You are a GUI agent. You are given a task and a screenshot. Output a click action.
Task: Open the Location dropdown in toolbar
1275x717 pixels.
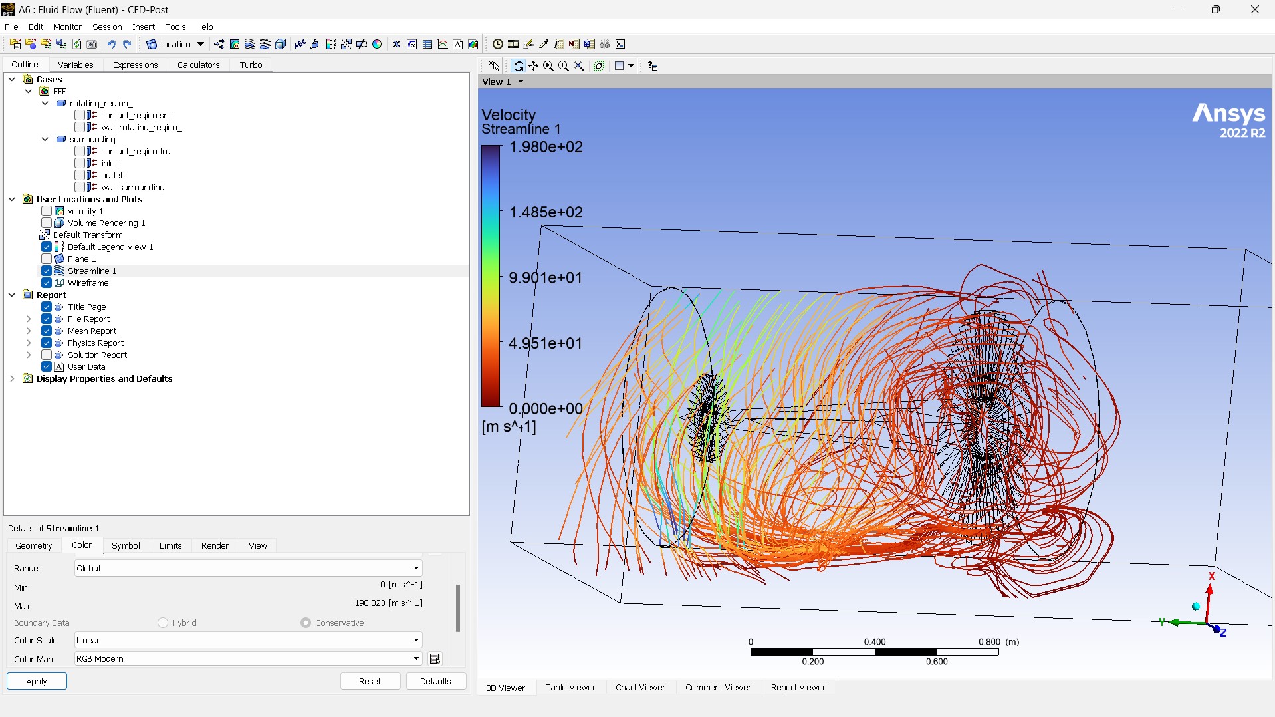(175, 44)
